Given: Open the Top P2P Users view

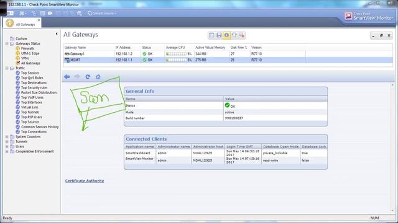Looking at the screenshot, I should point(32,117).
